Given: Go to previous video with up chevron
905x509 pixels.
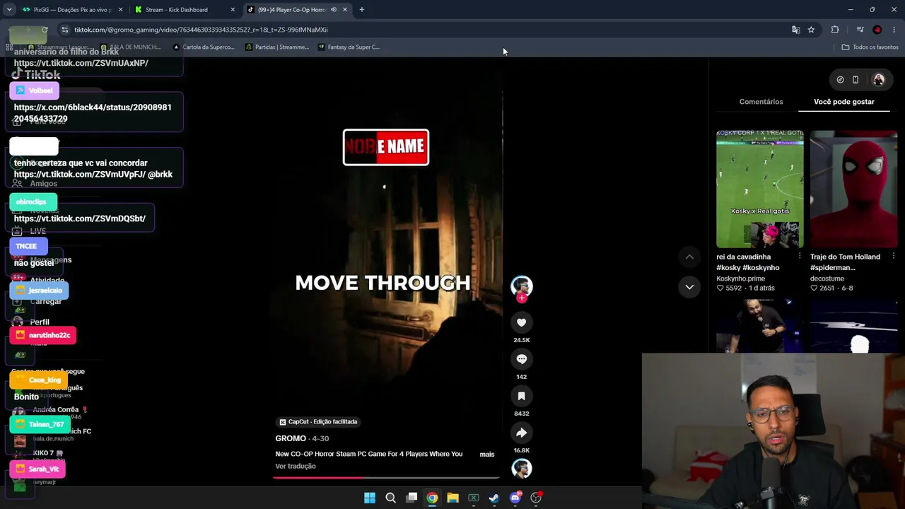Looking at the screenshot, I should (x=689, y=257).
